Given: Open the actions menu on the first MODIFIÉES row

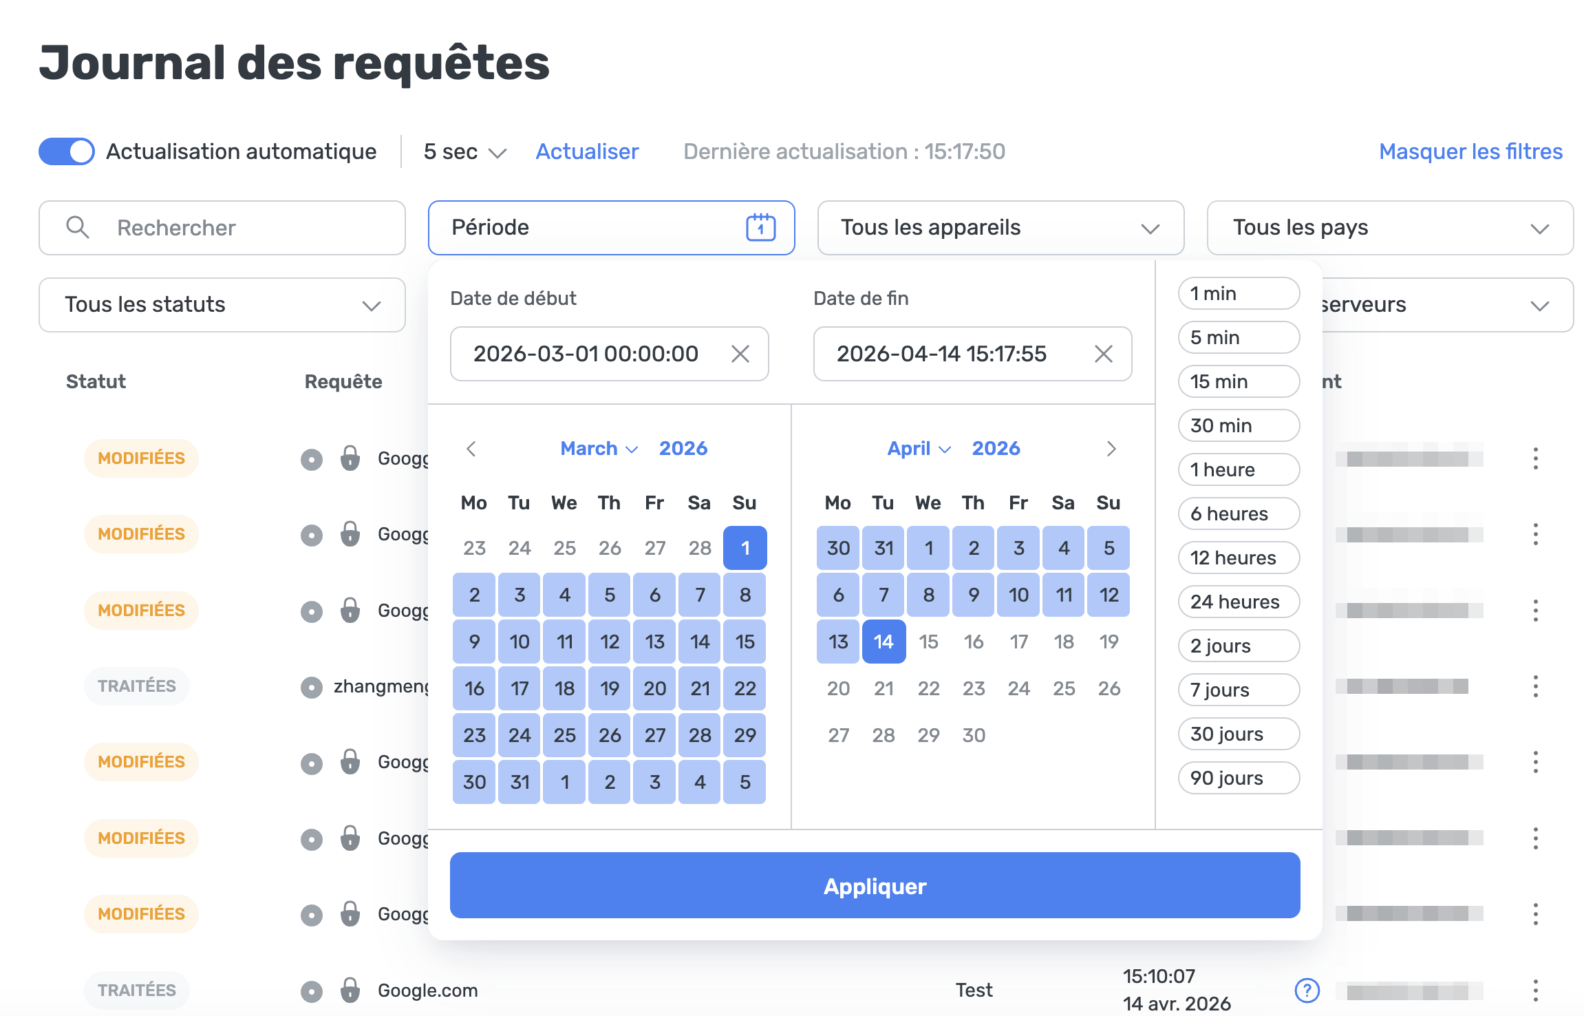Looking at the screenshot, I should [x=1536, y=458].
